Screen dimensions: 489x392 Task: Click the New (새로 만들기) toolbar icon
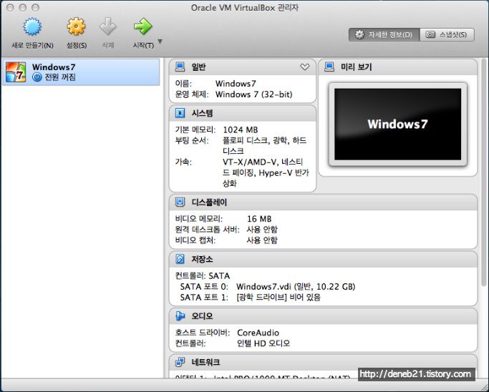pos(32,26)
